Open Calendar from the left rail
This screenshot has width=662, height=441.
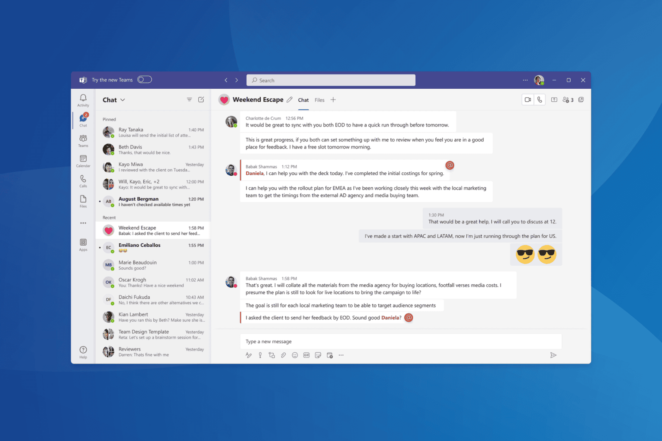(x=83, y=161)
